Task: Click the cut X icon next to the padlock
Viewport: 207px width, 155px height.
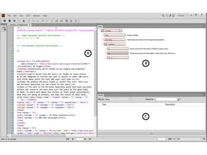Action: click(x=29, y=21)
